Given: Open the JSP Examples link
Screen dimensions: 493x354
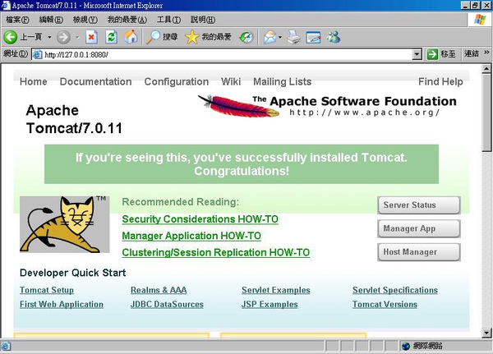Looking at the screenshot, I should pyautogui.click(x=270, y=305).
